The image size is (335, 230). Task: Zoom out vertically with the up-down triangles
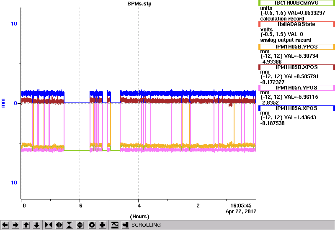coord(80,225)
